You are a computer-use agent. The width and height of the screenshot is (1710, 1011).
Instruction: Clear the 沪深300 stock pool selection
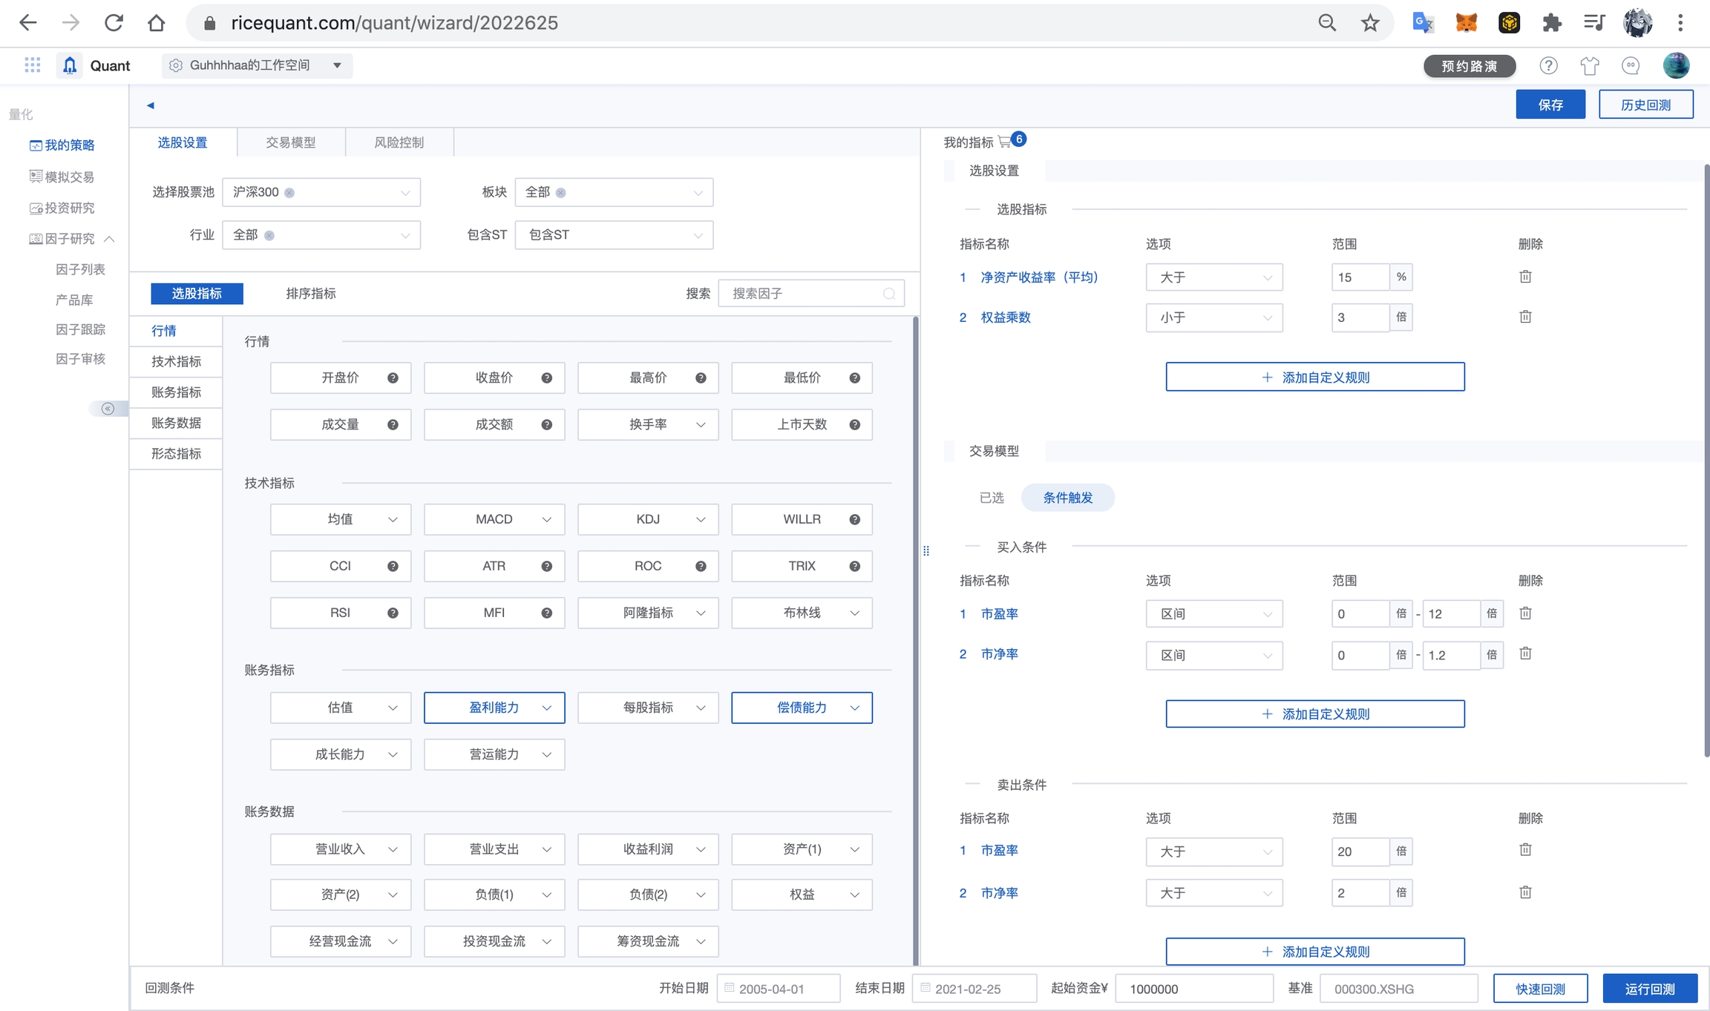[289, 193]
